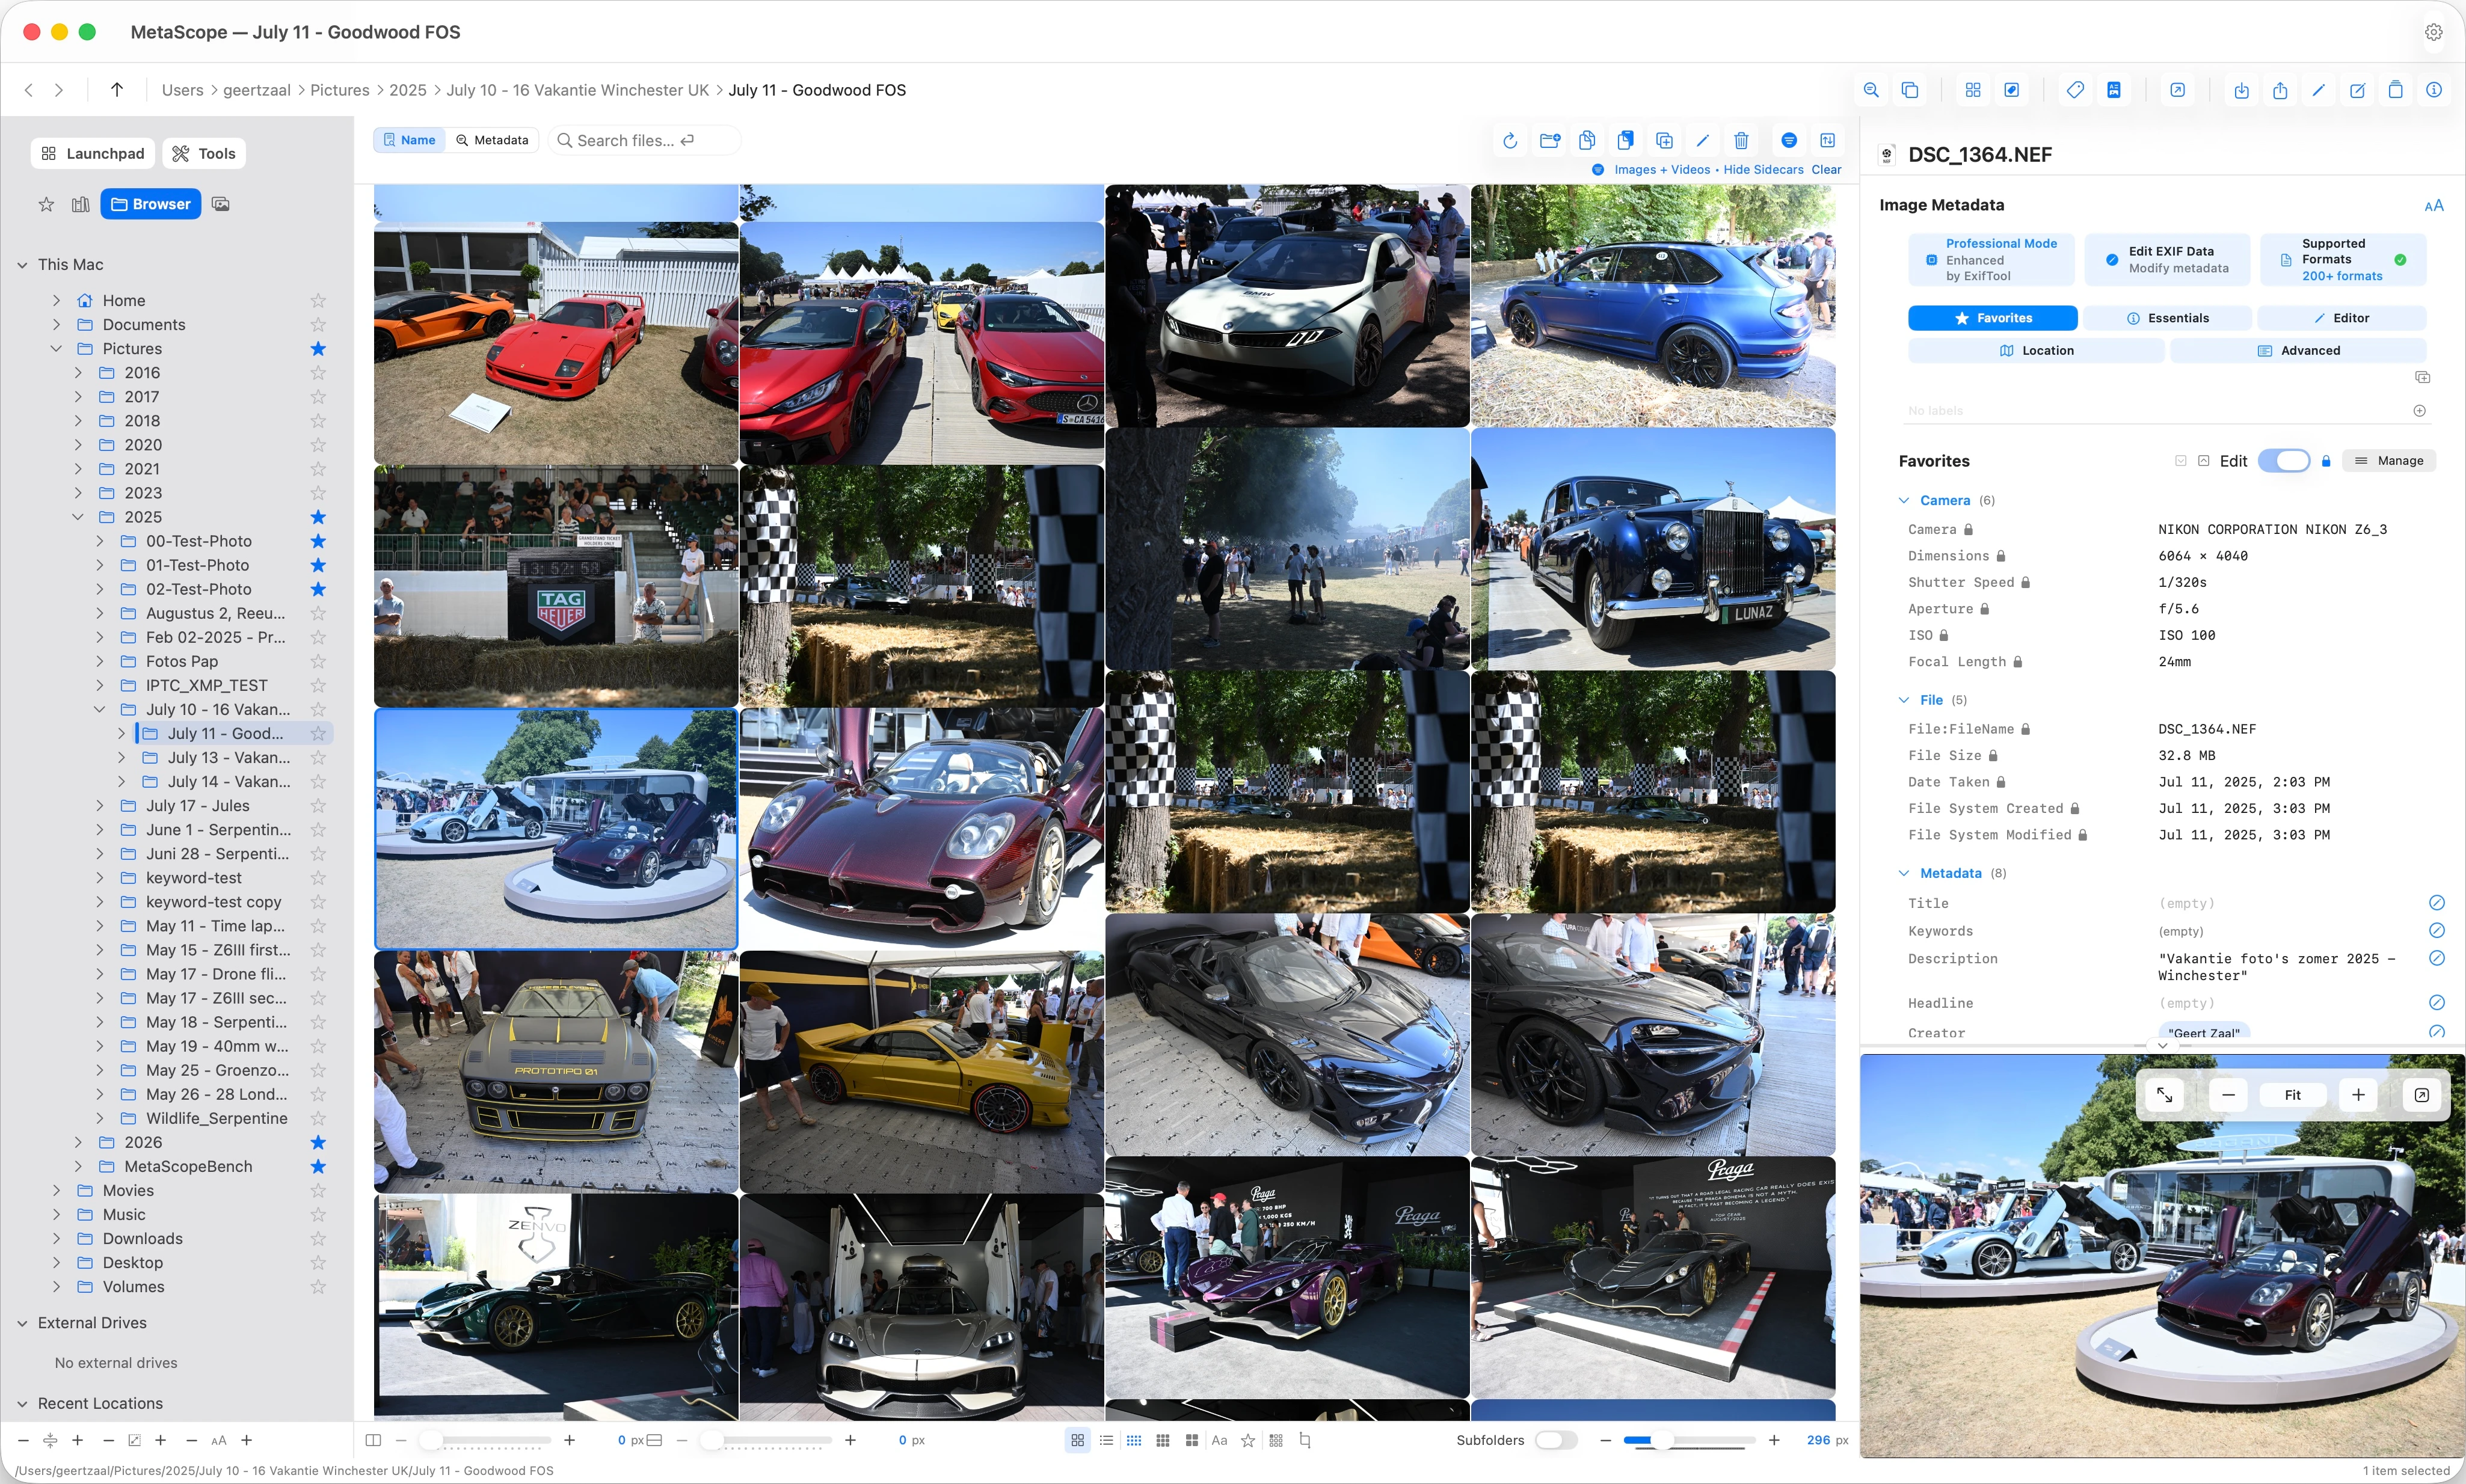Switch to the Advanced metadata tab
The width and height of the screenshot is (2466, 1484).
point(2298,350)
